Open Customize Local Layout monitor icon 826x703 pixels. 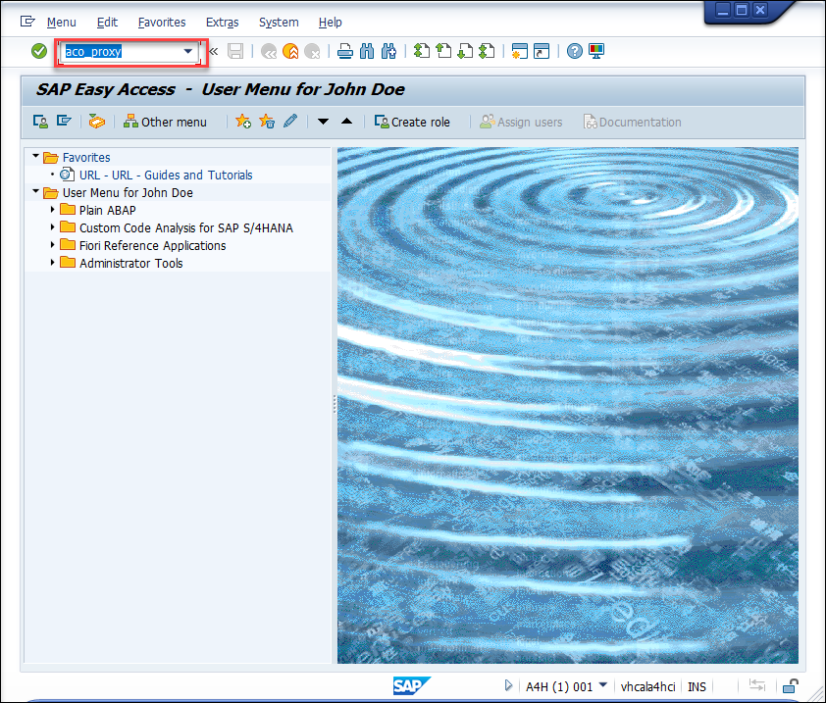(x=596, y=51)
